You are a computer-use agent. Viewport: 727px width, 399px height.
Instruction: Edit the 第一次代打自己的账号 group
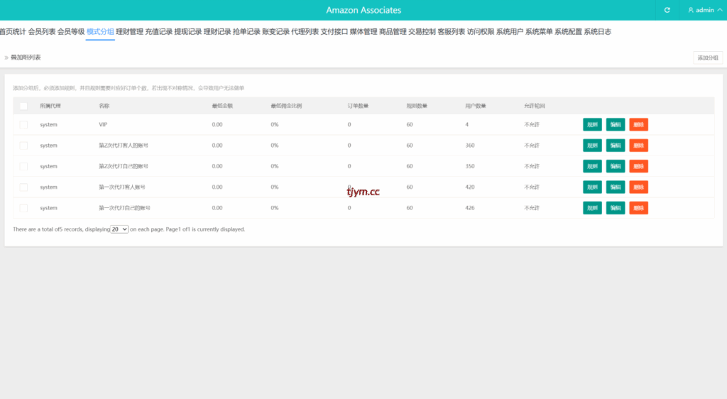[615, 208]
